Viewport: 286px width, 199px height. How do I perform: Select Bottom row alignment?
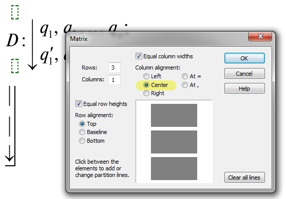(x=82, y=141)
